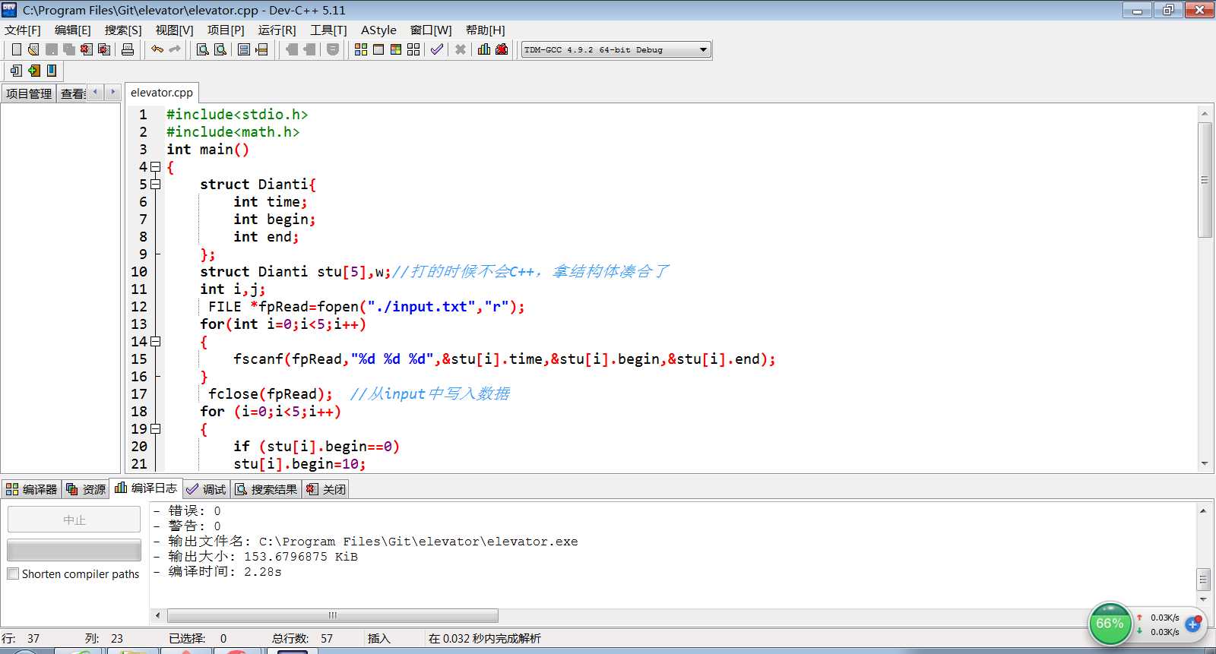Image resolution: width=1216 pixels, height=654 pixels.
Task: Enable the Shorten compiler paths checkbox
Action: pyautogui.click(x=13, y=574)
